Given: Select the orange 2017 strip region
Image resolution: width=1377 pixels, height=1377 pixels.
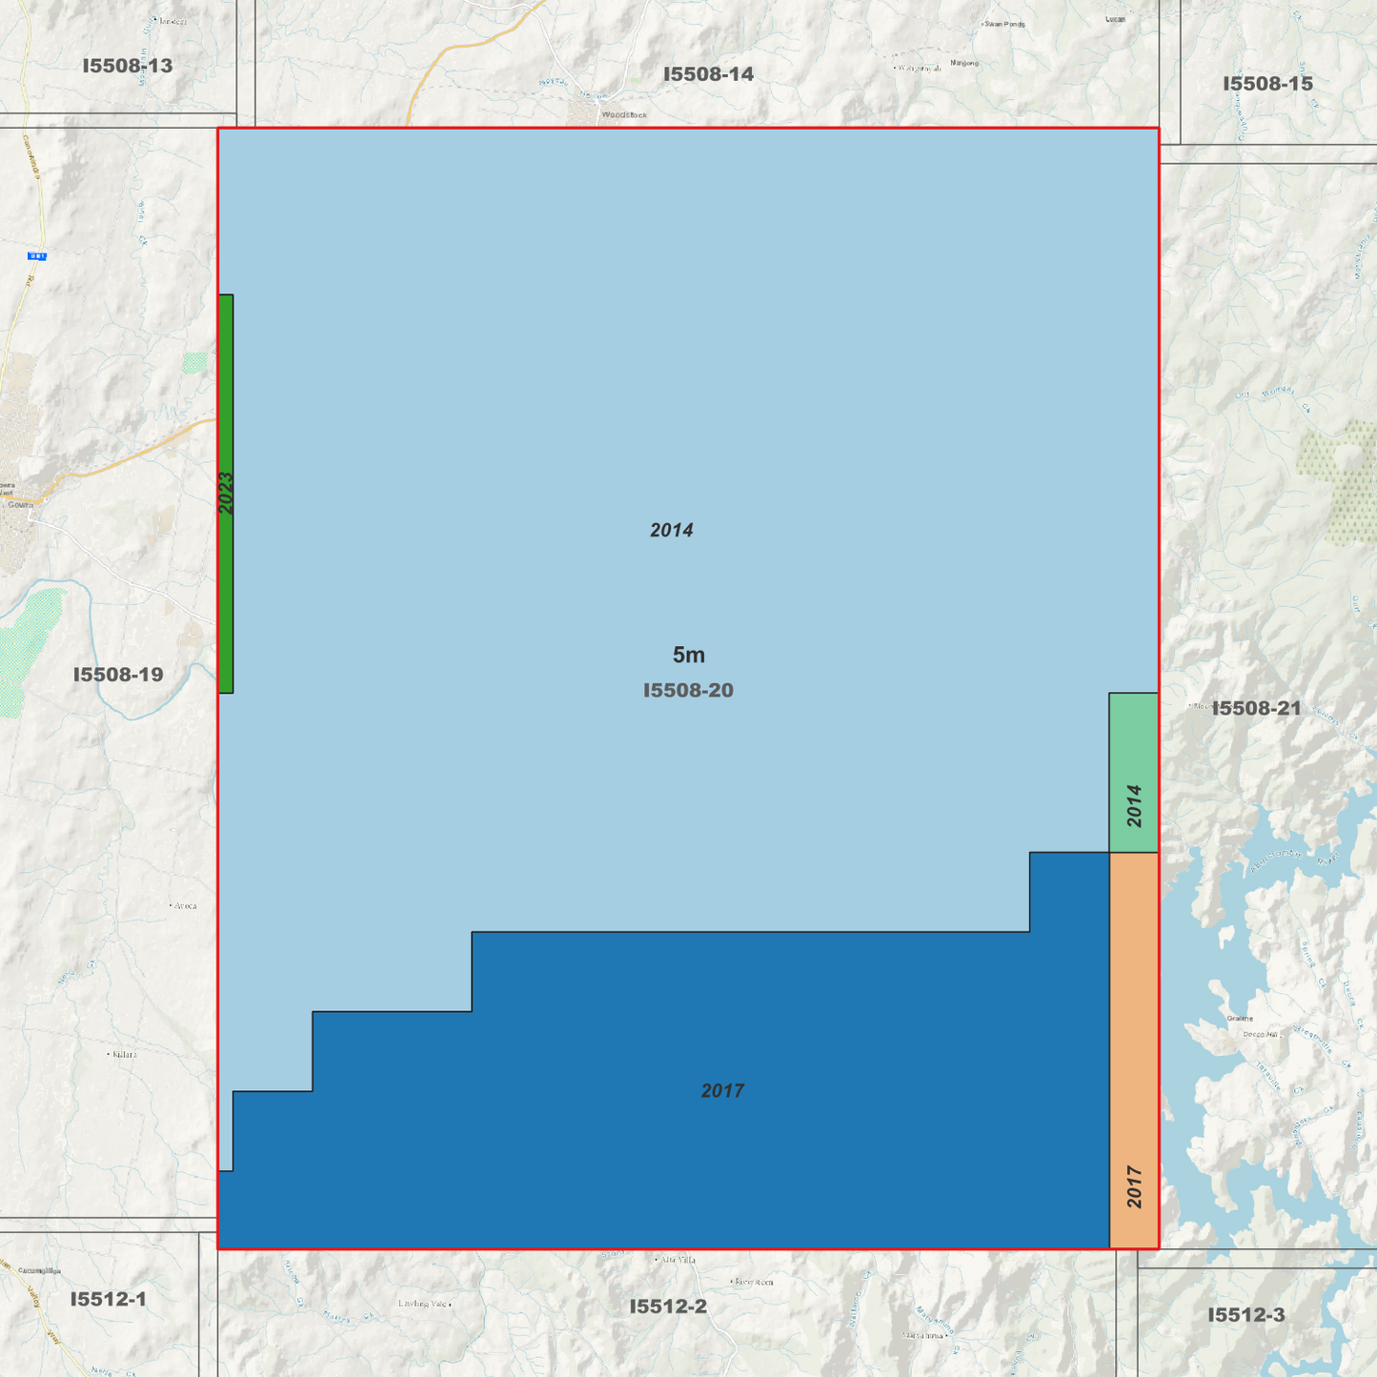Looking at the screenshot, I should point(1134,1050).
